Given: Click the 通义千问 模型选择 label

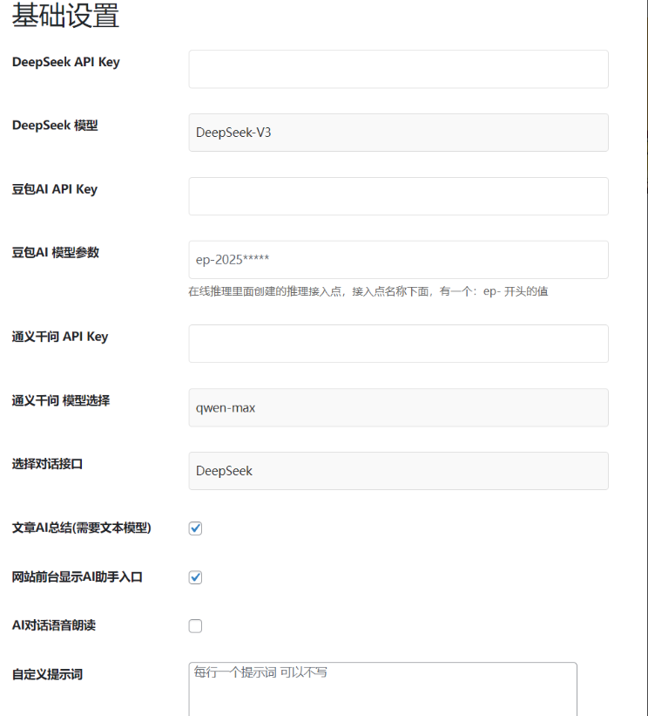Looking at the screenshot, I should (61, 400).
